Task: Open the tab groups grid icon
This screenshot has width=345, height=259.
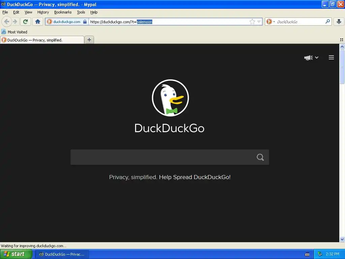Action: click(x=342, y=40)
